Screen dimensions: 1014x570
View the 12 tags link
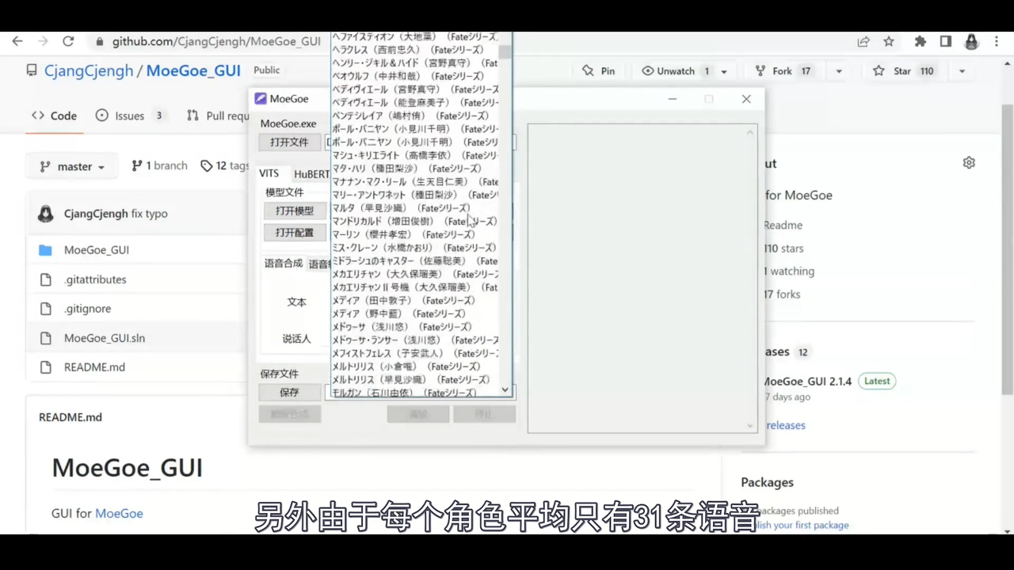[x=225, y=165]
